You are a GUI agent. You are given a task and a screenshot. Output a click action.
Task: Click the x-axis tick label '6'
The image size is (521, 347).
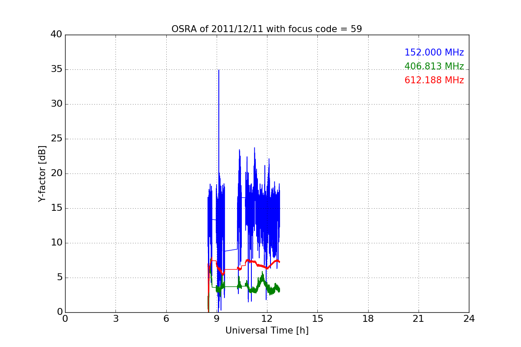pyautogui.click(x=166, y=319)
